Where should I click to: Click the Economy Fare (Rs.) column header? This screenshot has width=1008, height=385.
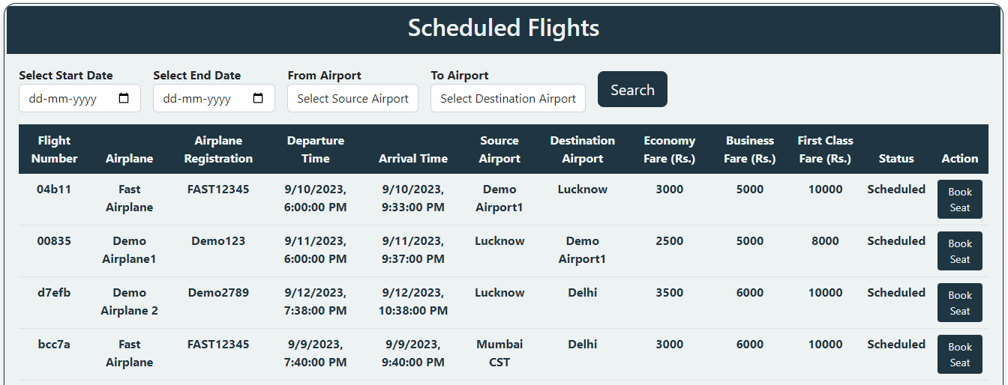(x=669, y=149)
